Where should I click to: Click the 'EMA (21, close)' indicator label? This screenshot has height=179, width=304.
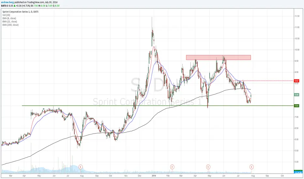[10, 22]
